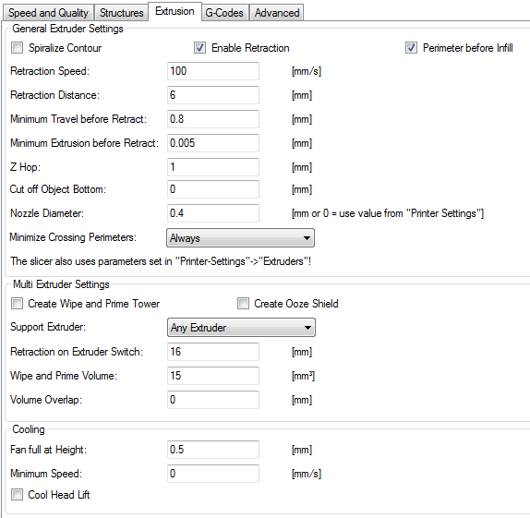
Task: Select the Nozzle Diameter input box
Action: point(213,213)
